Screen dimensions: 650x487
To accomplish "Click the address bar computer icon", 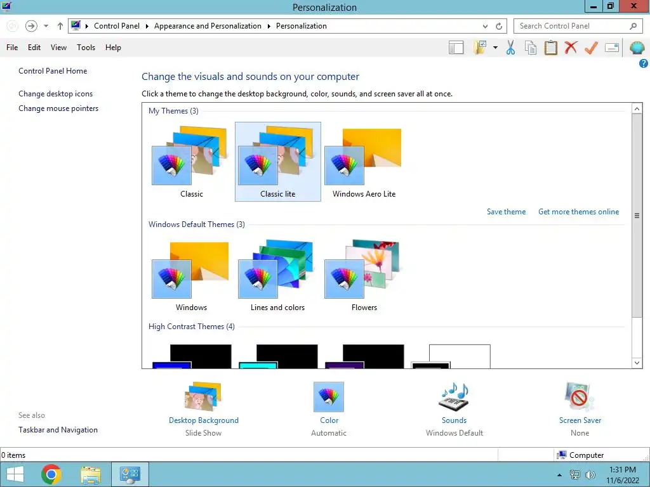I will [x=76, y=25].
